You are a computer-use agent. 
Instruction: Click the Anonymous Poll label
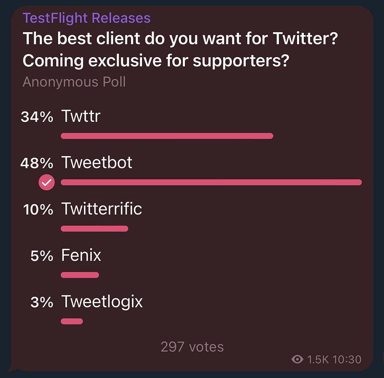74,82
